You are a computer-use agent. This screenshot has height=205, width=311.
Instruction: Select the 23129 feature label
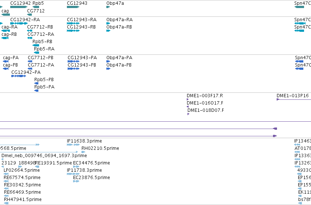(x=9, y=163)
